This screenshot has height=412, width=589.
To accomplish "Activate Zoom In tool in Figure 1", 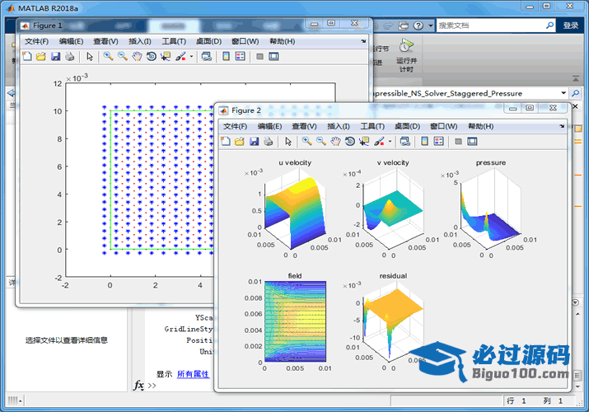I will 108,56.
